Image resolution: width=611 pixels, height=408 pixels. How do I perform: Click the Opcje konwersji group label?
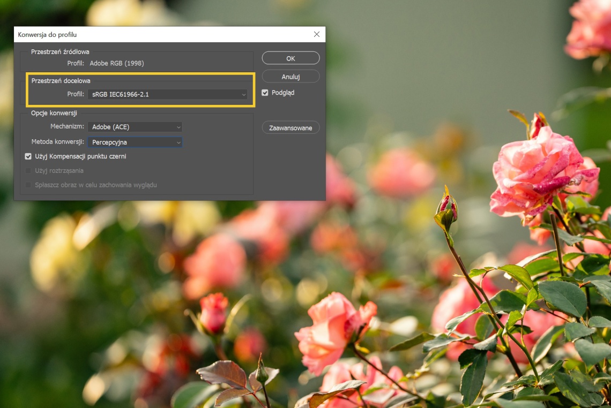[54, 113]
